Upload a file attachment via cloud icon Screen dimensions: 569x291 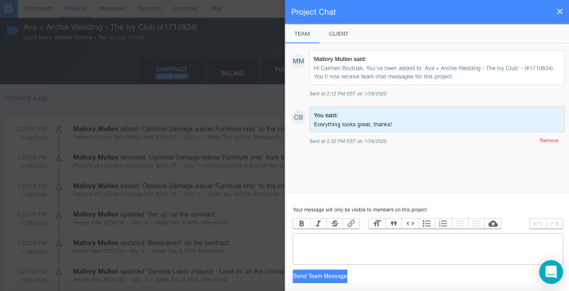[493, 224]
